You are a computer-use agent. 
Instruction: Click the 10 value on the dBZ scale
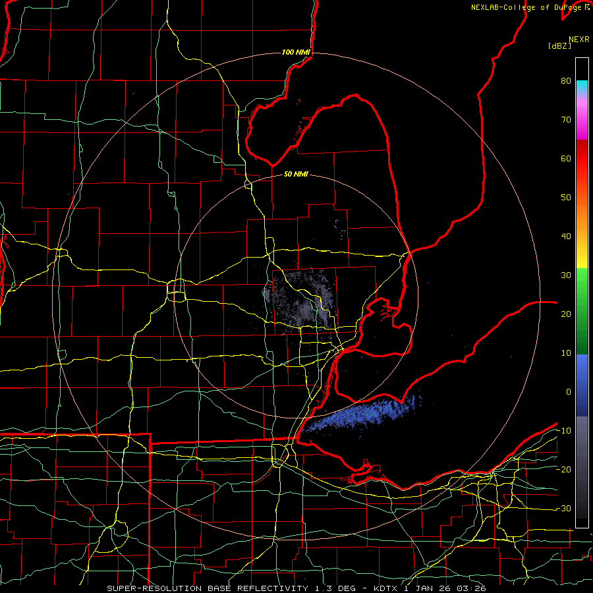pos(566,353)
